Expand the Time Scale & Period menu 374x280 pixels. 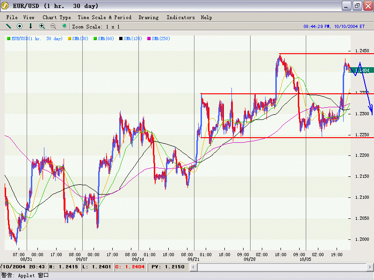tap(104, 17)
